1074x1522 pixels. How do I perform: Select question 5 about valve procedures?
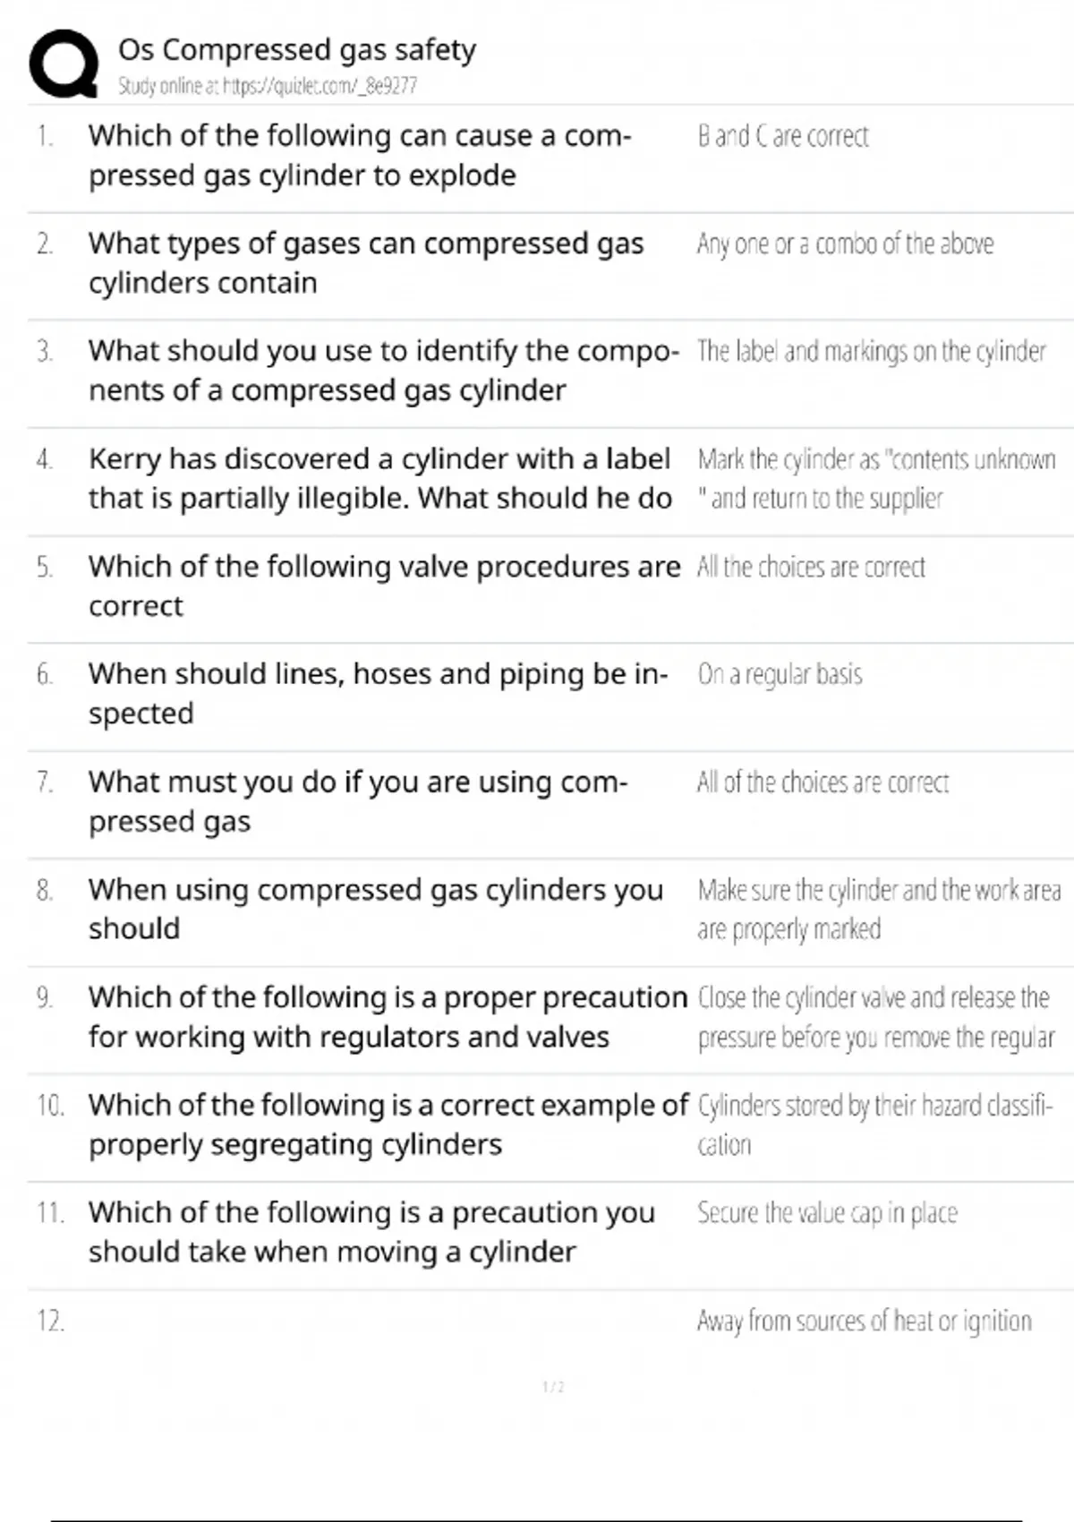(x=384, y=586)
